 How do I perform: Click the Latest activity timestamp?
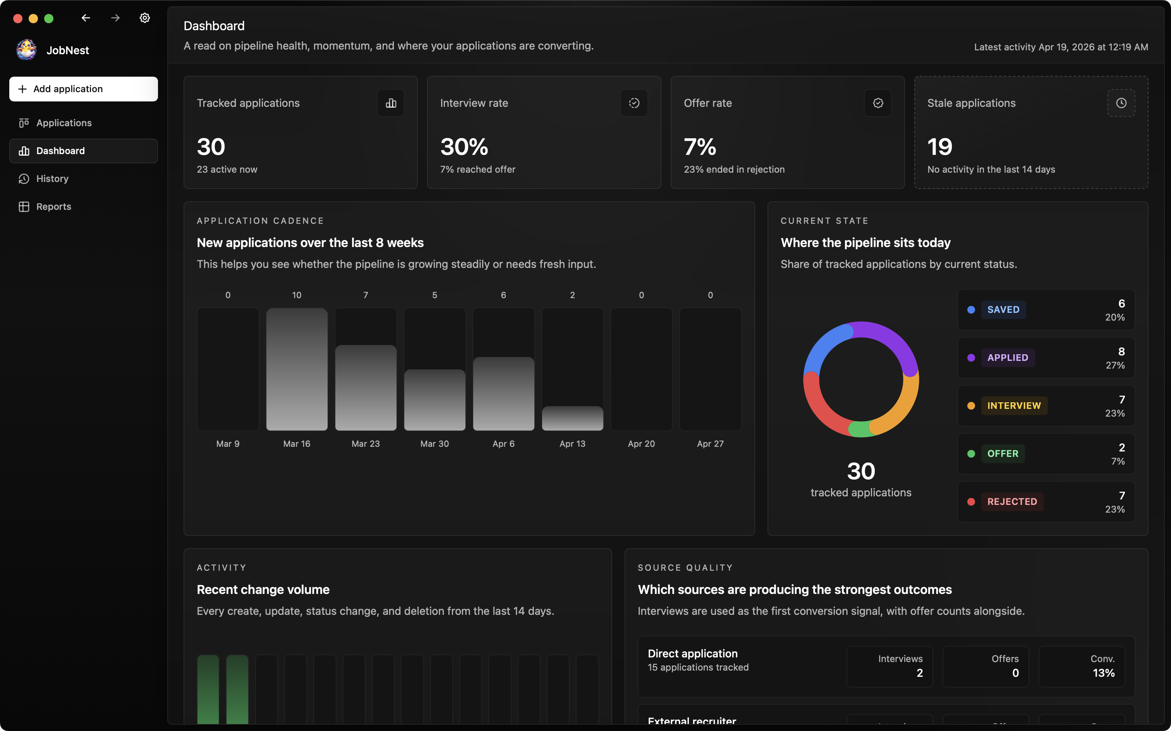coord(1061,47)
